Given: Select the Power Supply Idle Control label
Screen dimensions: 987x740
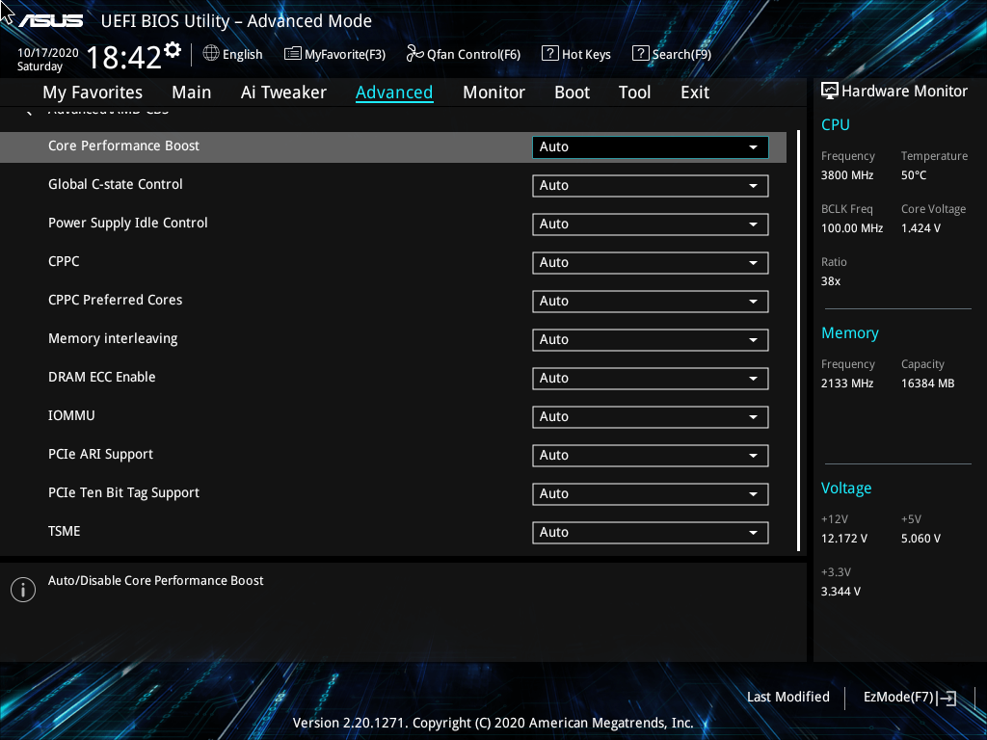Looking at the screenshot, I should [x=128, y=224].
